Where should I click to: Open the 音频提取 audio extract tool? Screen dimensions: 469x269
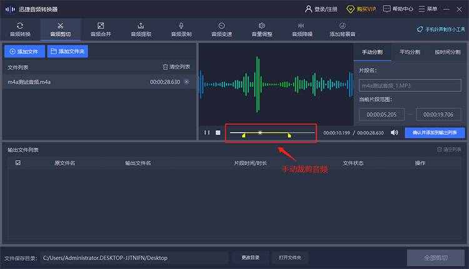141,29
